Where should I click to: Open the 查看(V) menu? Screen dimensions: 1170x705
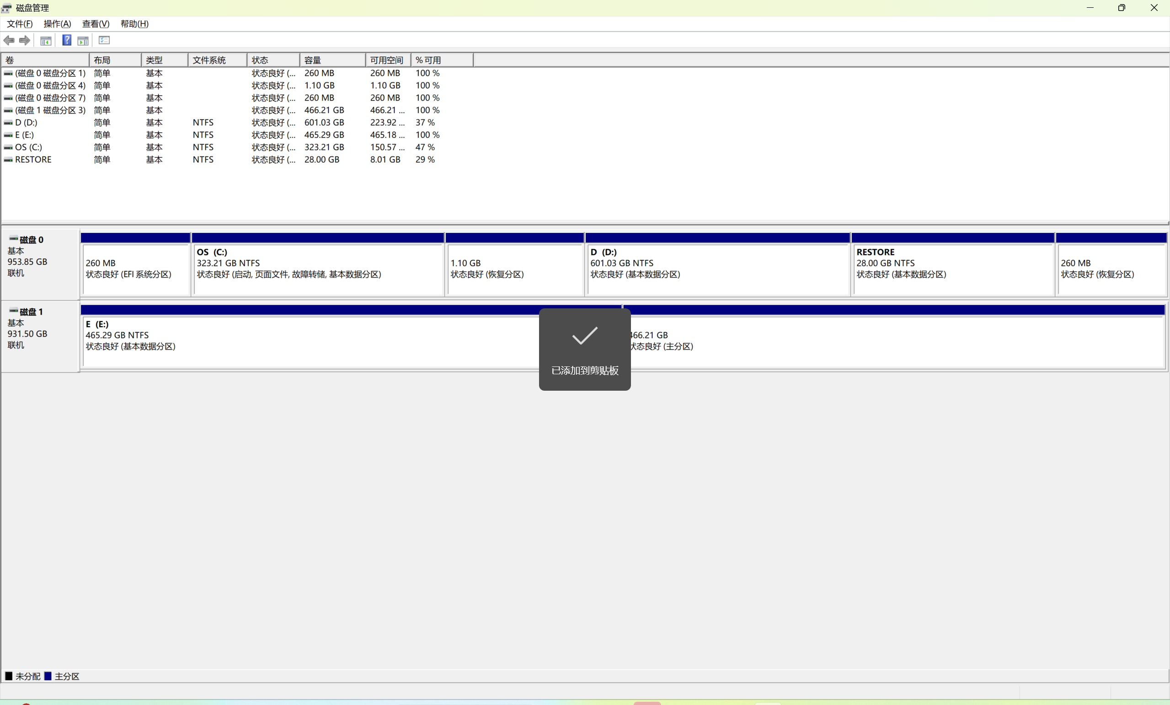(x=96, y=24)
